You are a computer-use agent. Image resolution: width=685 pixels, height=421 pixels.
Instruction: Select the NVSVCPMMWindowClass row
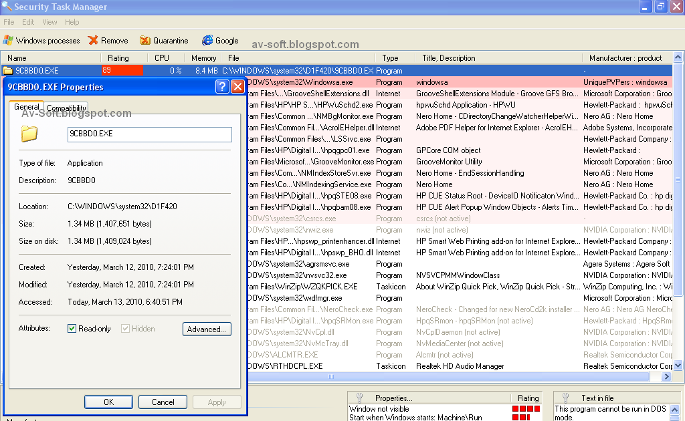tap(460, 275)
